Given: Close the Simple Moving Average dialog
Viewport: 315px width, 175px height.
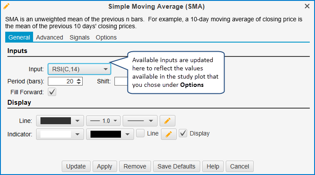Looking at the screenshot, I should click(308, 6).
